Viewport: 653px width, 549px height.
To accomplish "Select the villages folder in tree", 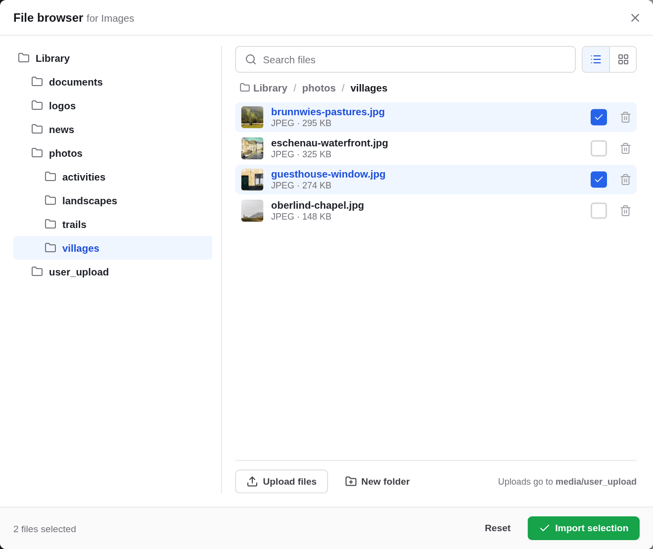I will point(113,248).
